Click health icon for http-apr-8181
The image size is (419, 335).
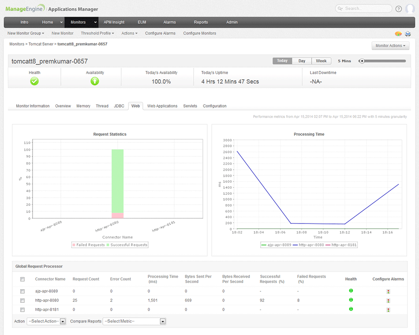(x=351, y=309)
